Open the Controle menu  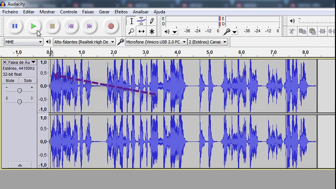(69, 12)
